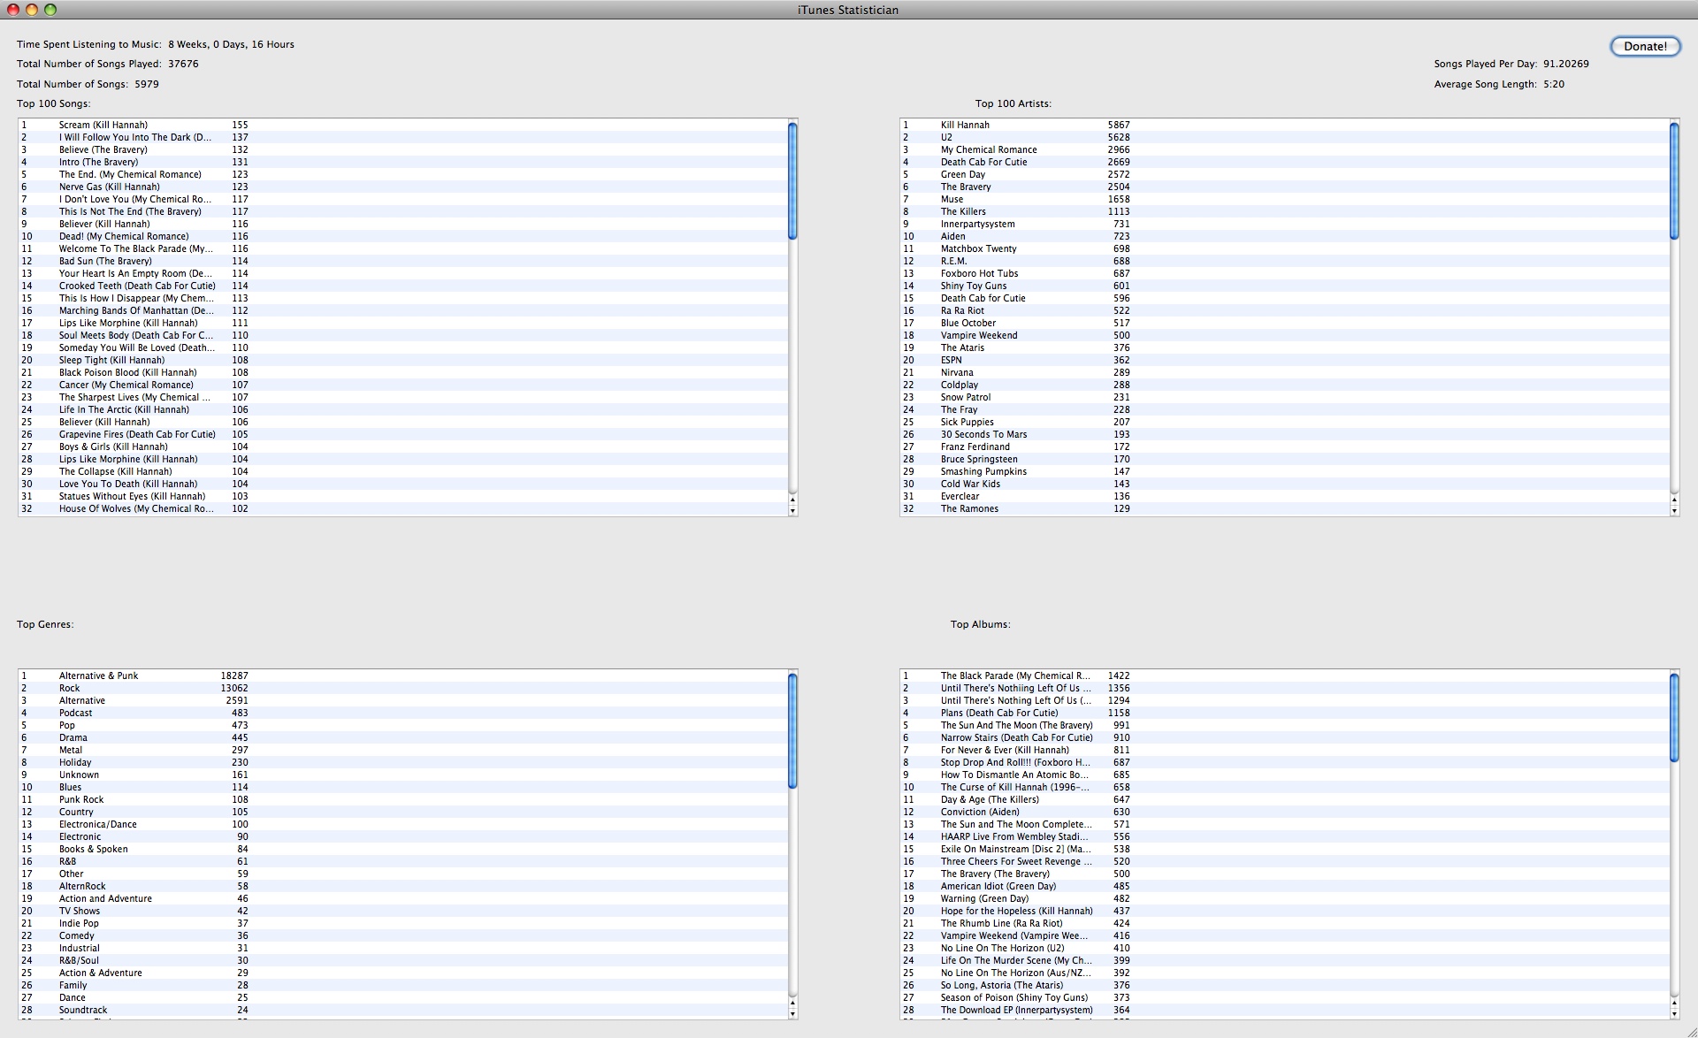The width and height of the screenshot is (1698, 1038).
Task: Click down arrow of Top Albums scrollbar
Action: click(1674, 1013)
